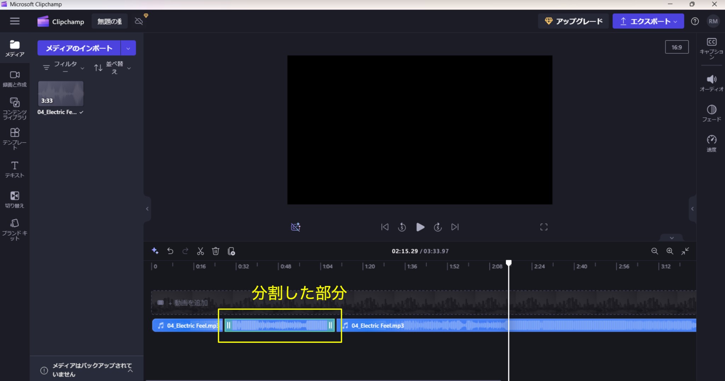This screenshot has height=381, width=725.
Task: Skip to the end of the video
Action: (x=455, y=227)
